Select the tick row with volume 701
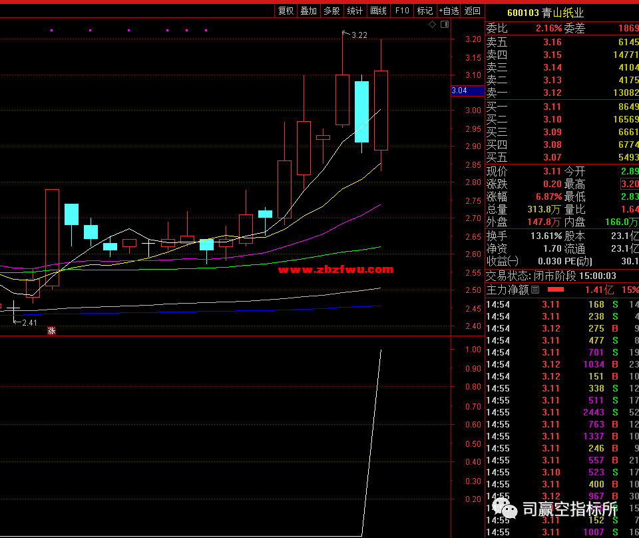 (562, 352)
